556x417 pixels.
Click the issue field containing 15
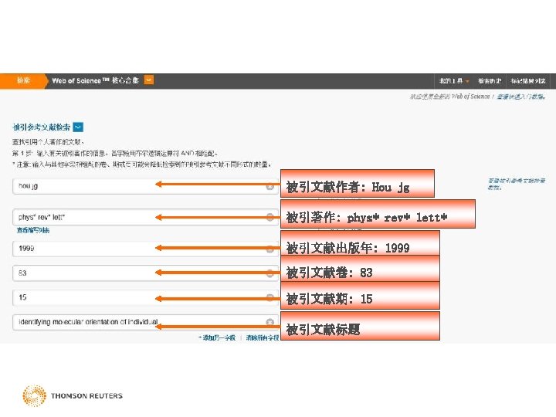[x=145, y=297]
